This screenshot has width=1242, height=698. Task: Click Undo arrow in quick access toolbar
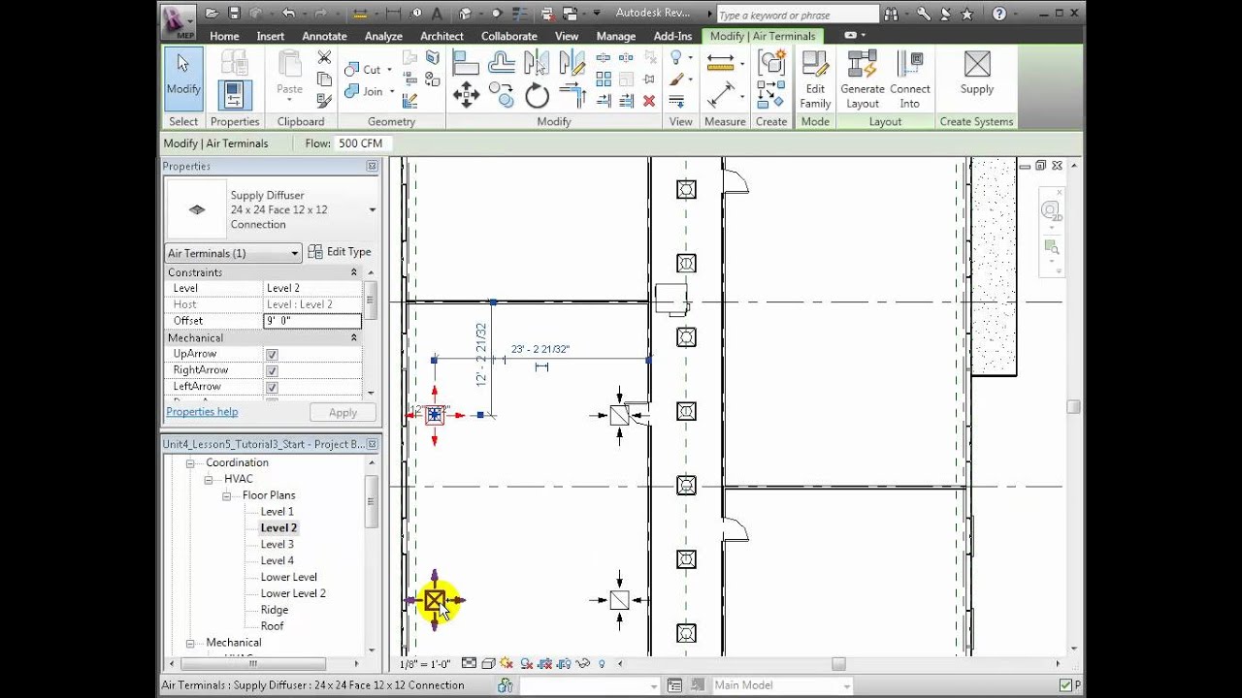click(289, 14)
